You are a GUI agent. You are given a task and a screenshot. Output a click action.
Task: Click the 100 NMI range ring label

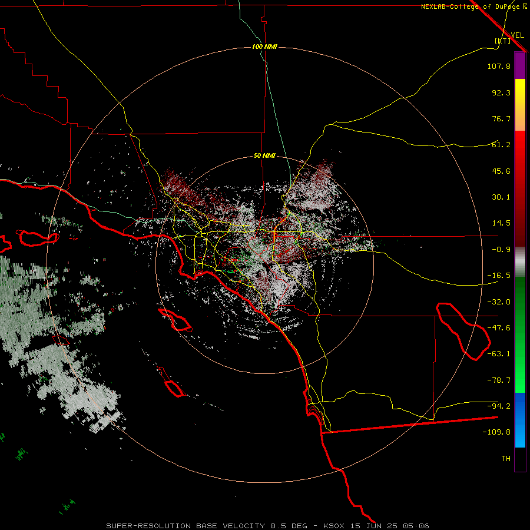click(x=264, y=47)
